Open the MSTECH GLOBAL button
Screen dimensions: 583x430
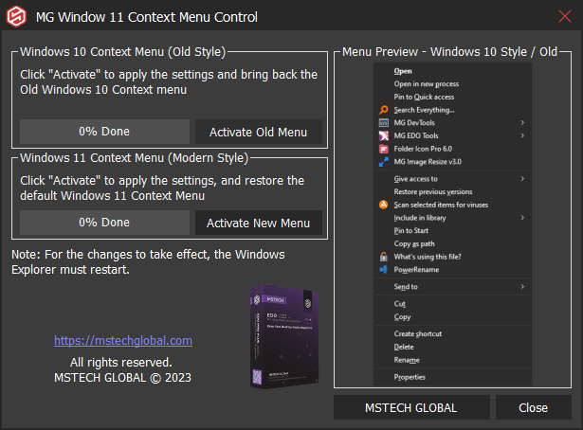point(411,407)
